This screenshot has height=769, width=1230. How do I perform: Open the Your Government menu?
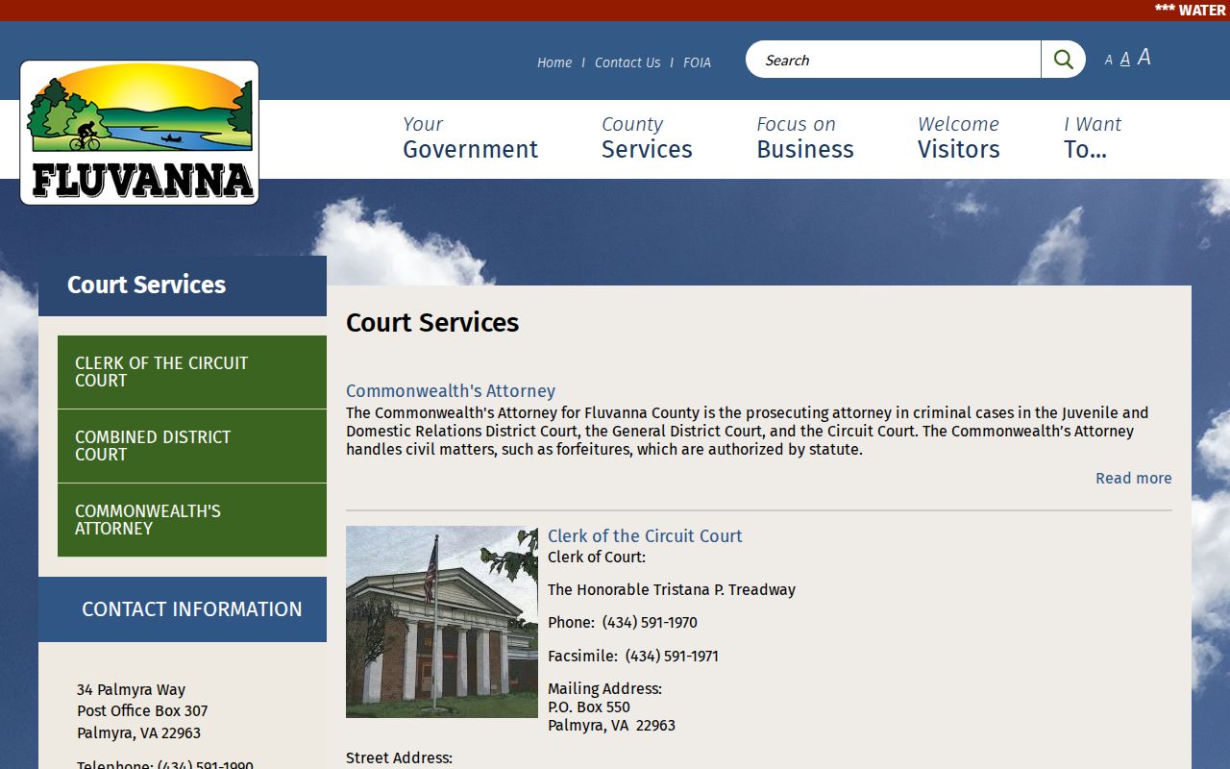point(470,137)
